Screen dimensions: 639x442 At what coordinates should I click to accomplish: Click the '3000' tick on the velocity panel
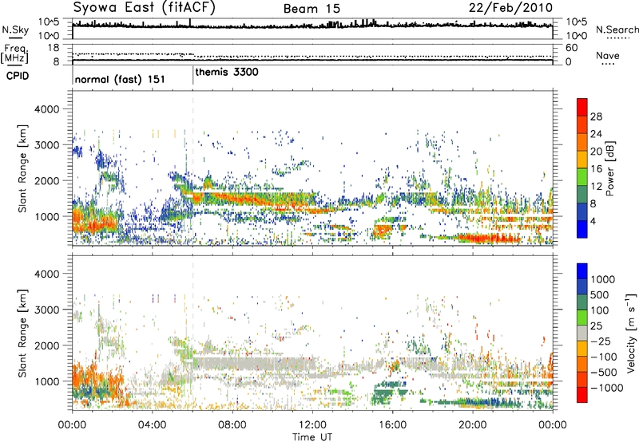pos(46,310)
